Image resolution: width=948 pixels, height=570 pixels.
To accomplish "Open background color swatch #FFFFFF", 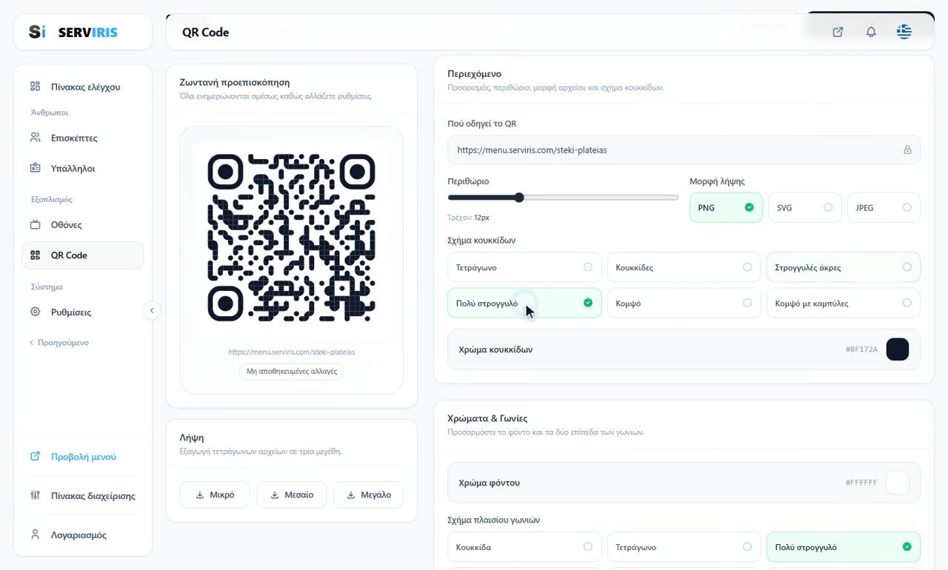I will 898,483.
